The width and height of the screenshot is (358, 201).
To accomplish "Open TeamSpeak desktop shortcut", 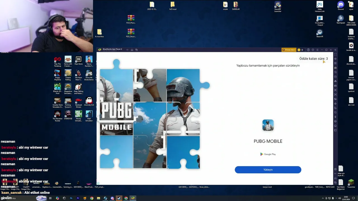I will [341, 20].
